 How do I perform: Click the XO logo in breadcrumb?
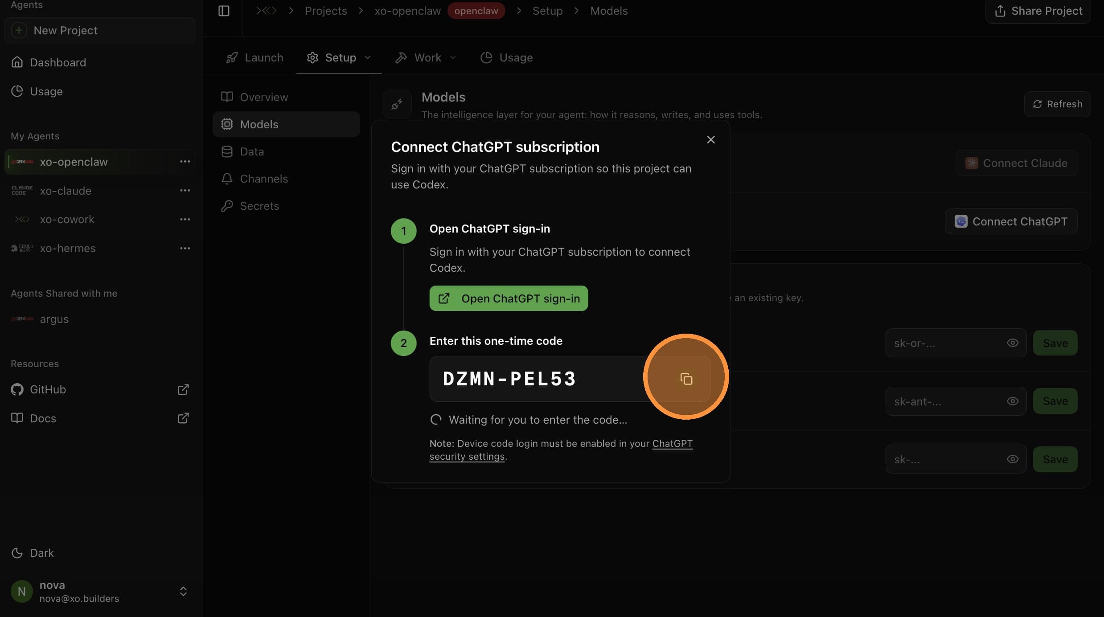(267, 11)
